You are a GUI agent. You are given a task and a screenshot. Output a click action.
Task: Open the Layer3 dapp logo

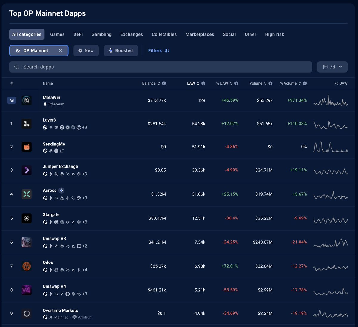point(27,124)
